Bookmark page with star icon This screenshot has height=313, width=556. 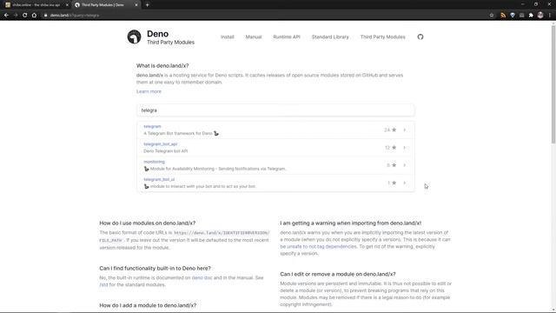tap(492, 16)
